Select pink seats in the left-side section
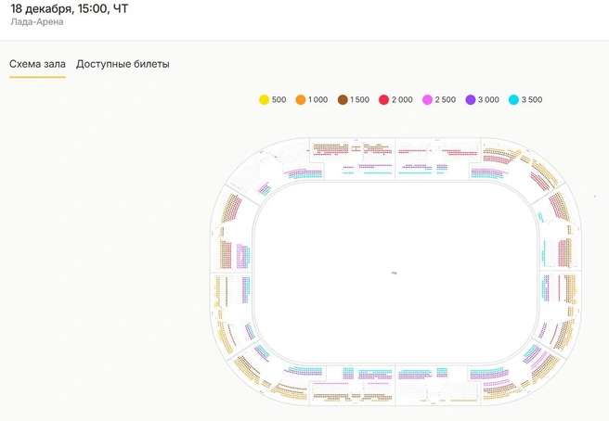The width and height of the screenshot is (609, 421). (x=241, y=256)
